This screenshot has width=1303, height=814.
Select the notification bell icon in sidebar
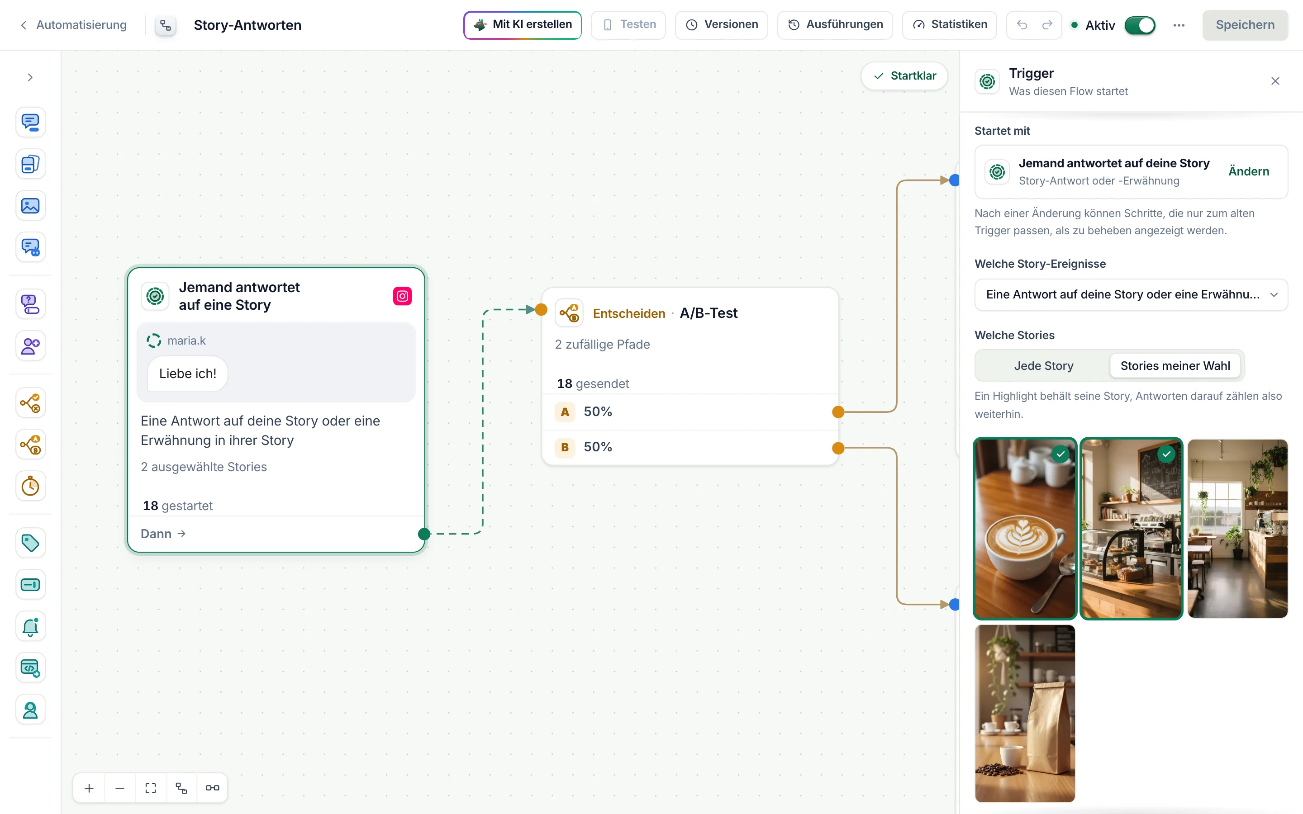click(30, 627)
